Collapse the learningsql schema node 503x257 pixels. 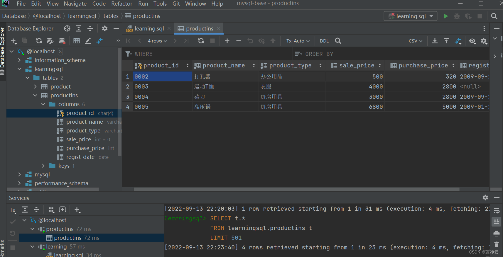(19, 69)
